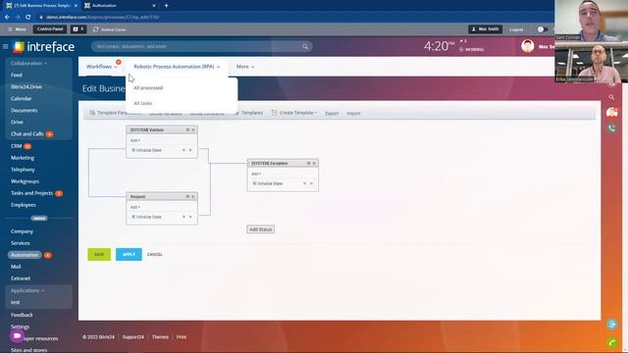Image resolution: width=628 pixels, height=353 pixels.
Task: Click the CANCEL link
Action: (x=155, y=255)
